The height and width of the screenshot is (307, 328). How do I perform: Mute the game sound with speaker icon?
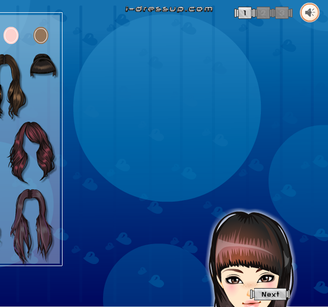[x=310, y=12]
